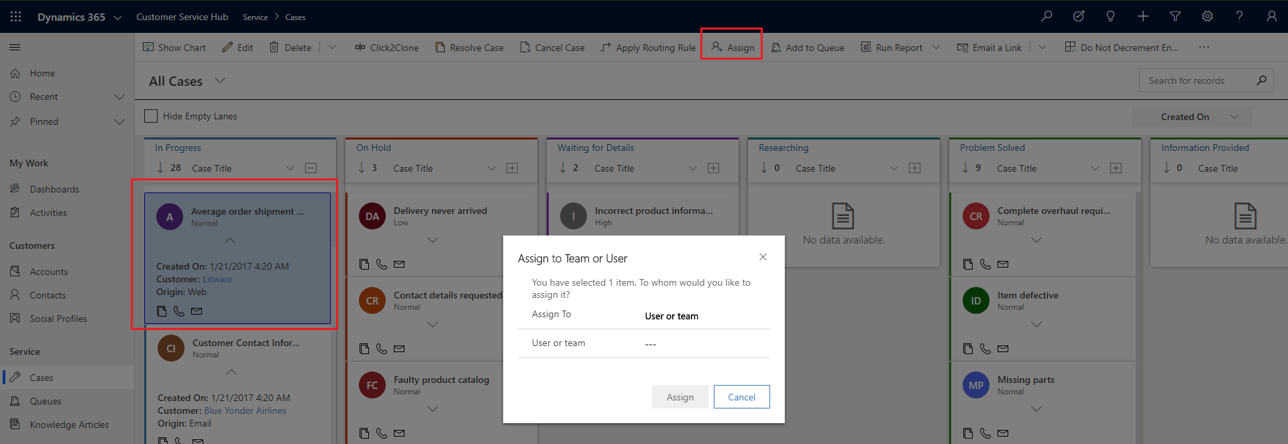Click Resolve Case command
The image size is (1288, 444).
(x=469, y=47)
